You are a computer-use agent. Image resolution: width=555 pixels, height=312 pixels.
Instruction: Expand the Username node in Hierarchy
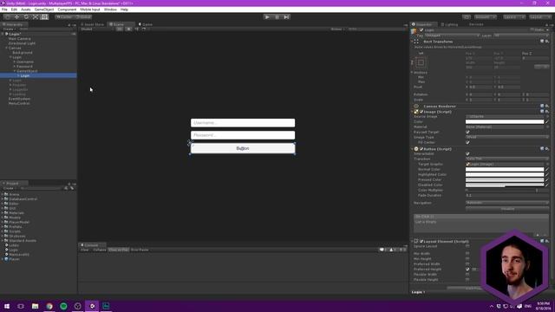[15, 62]
